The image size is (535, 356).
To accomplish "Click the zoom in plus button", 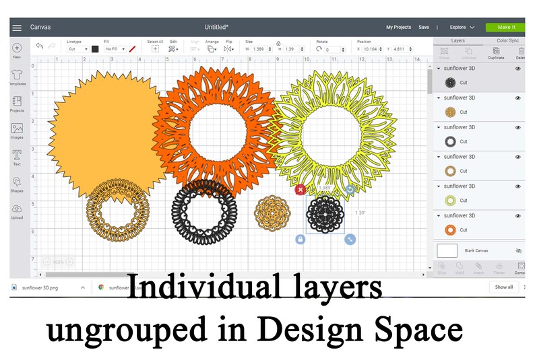I will point(69,262).
